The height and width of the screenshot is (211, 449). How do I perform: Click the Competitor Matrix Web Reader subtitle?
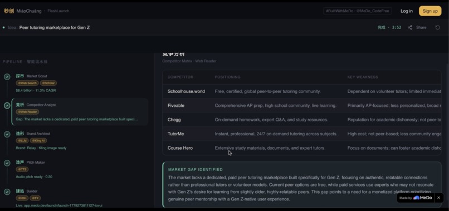tap(189, 61)
